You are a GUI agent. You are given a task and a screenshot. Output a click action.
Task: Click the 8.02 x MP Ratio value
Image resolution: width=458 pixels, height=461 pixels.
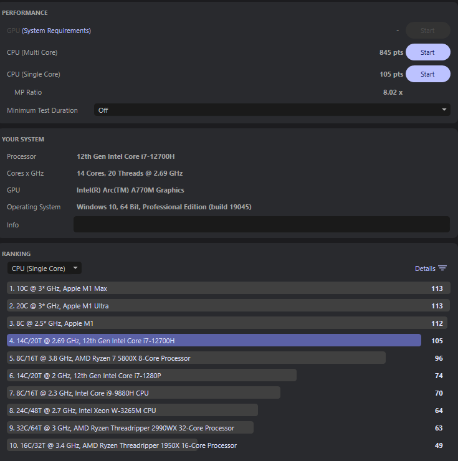pos(393,92)
